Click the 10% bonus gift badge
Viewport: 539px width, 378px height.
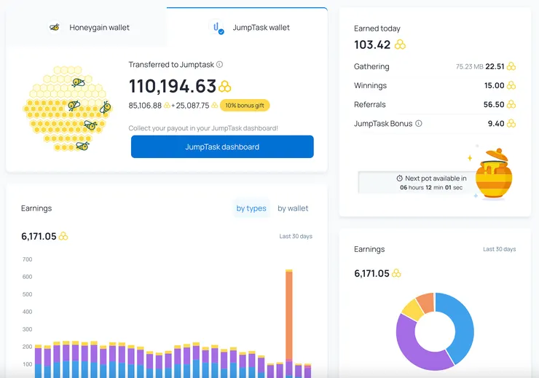[245, 106]
